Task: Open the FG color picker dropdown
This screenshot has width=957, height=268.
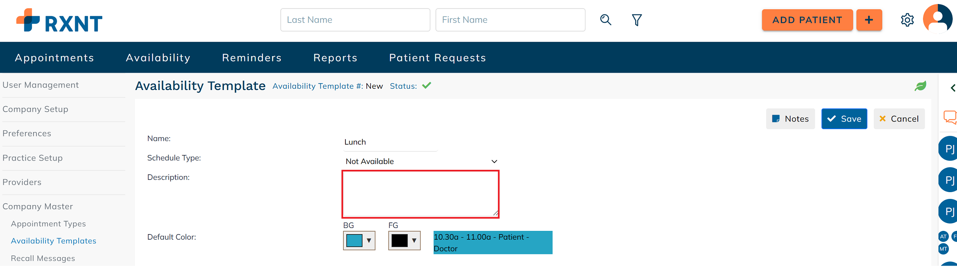Action: point(404,241)
